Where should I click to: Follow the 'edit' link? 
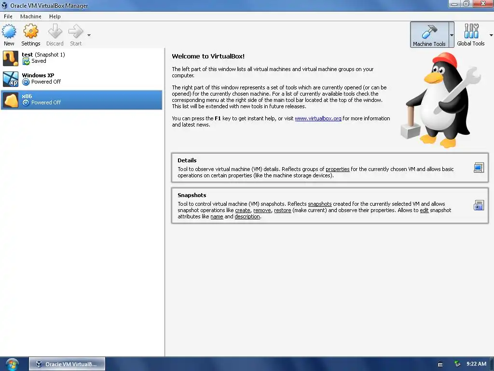pyautogui.click(x=424, y=210)
